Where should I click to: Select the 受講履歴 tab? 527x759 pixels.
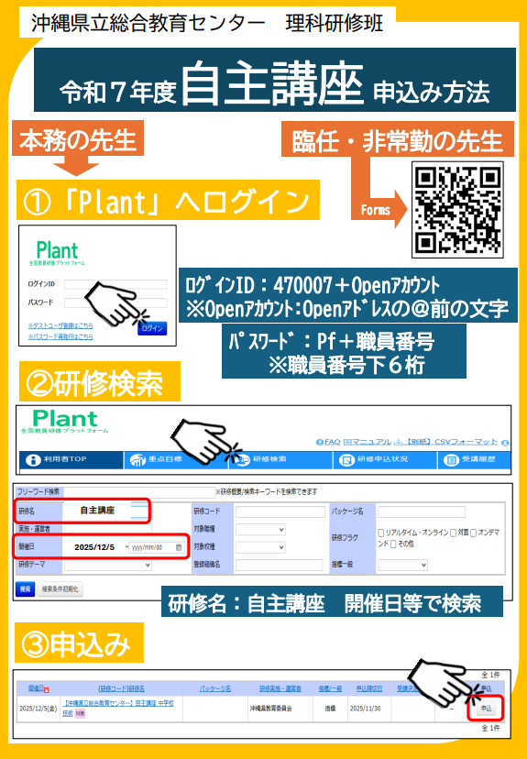(x=474, y=459)
